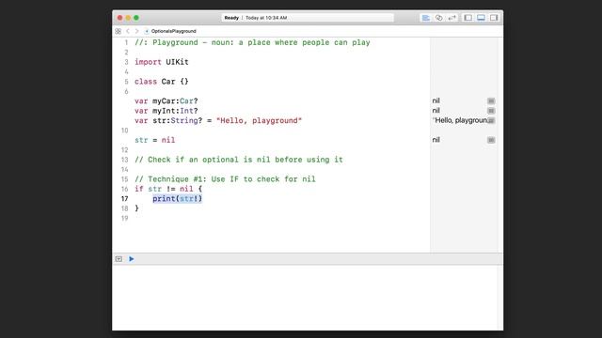The height and width of the screenshot is (338, 602).
Task: Open the OptionalsPlayground jump bar item
Action: click(170, 31)
